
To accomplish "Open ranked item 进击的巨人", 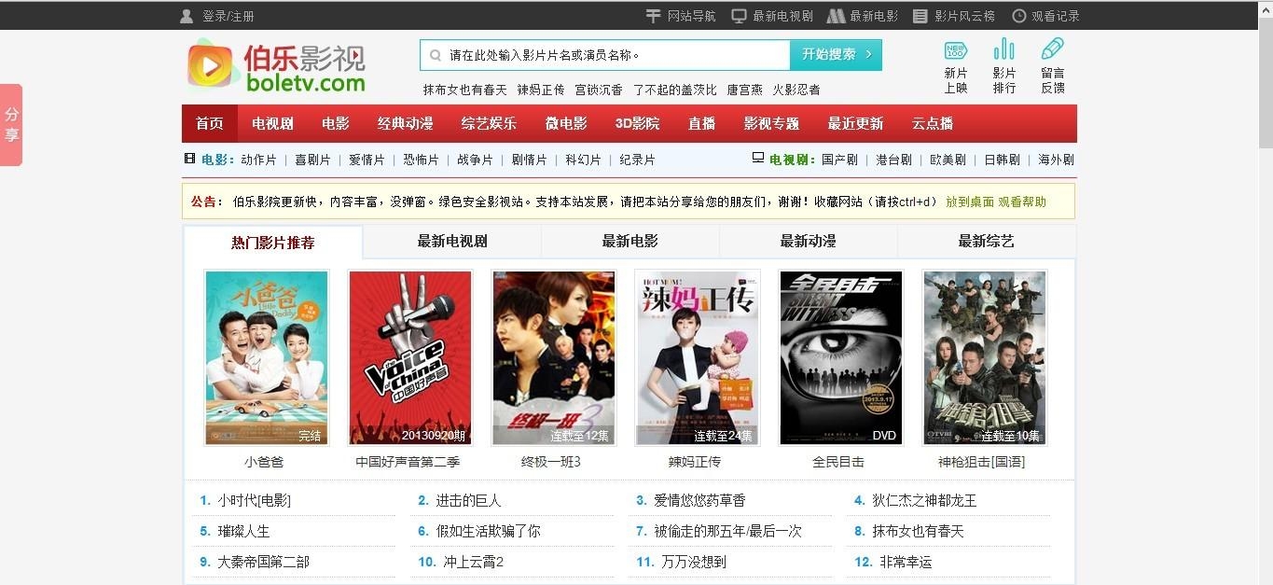I will [468, 500].
